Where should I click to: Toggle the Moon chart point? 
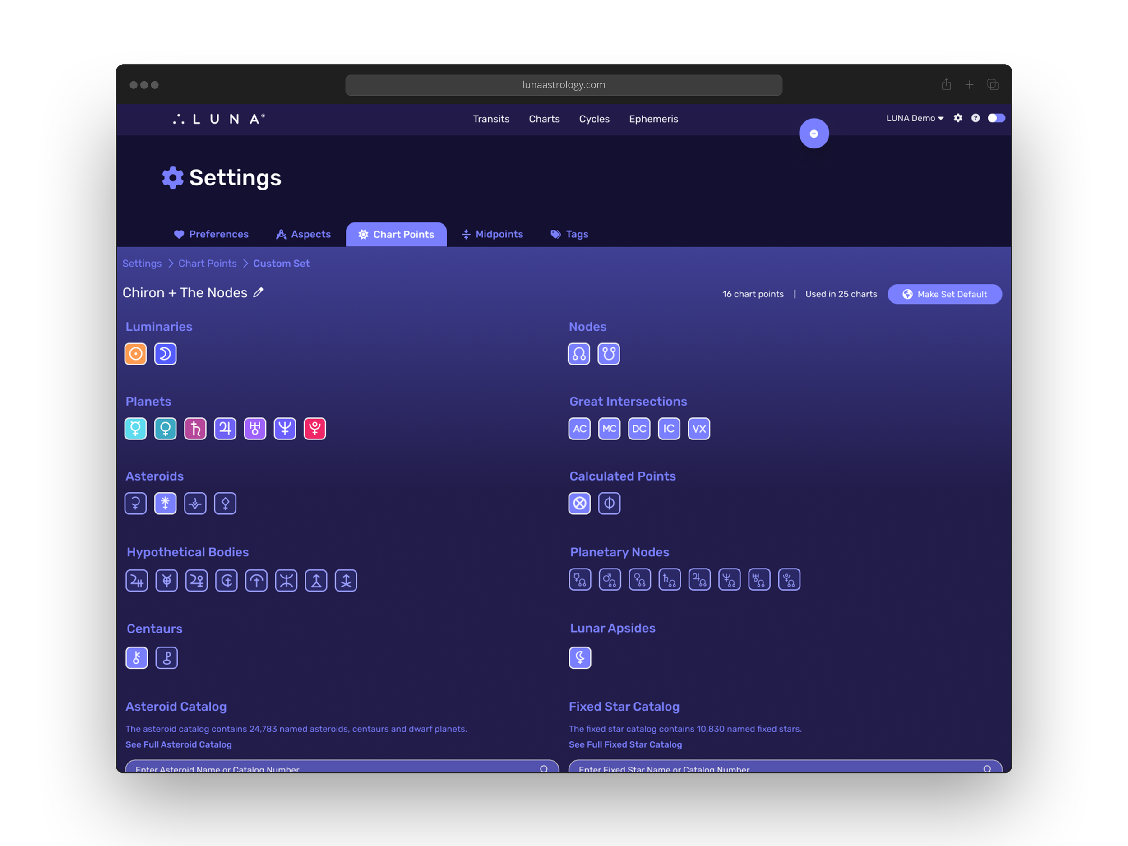pyautogui.click(x=165, y=354)
